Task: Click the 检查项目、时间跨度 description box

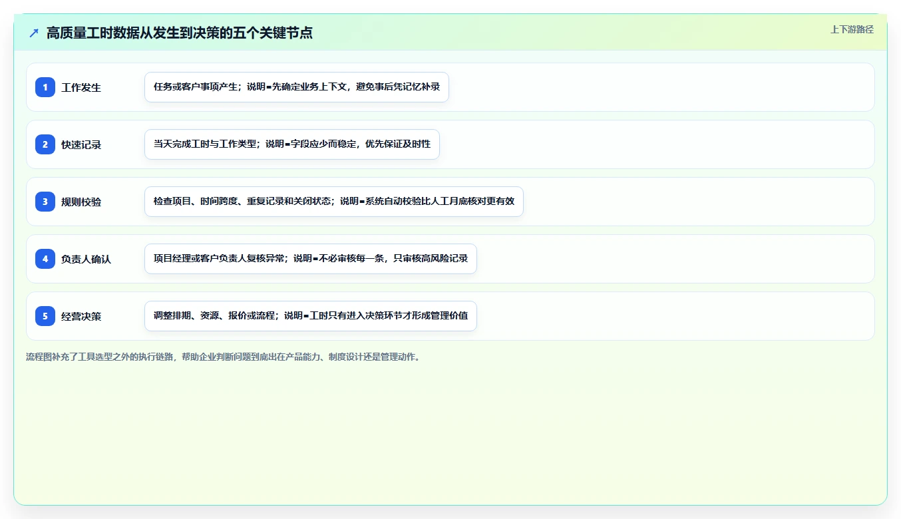Action: click(x=334, y=202)
